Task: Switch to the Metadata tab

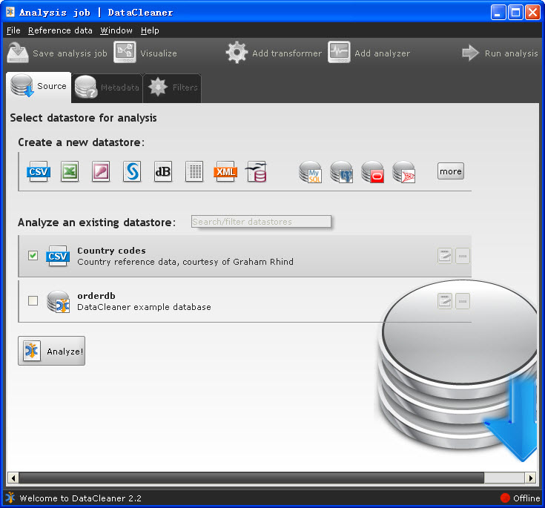Action: (x=108, y=88)
